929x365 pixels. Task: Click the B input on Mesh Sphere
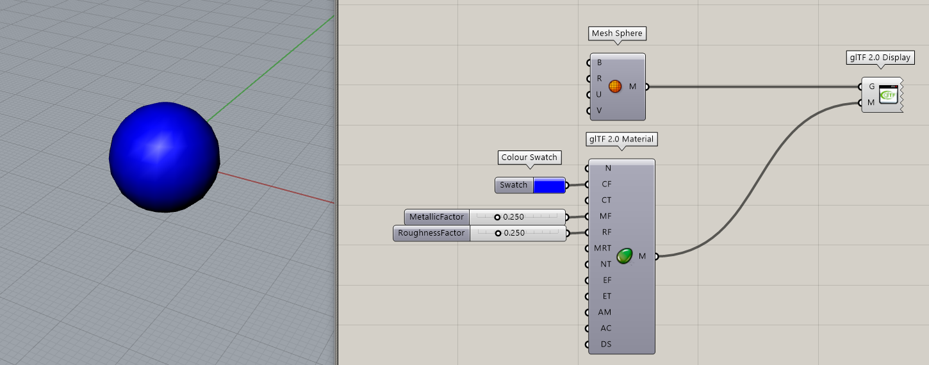coord(599,63)
